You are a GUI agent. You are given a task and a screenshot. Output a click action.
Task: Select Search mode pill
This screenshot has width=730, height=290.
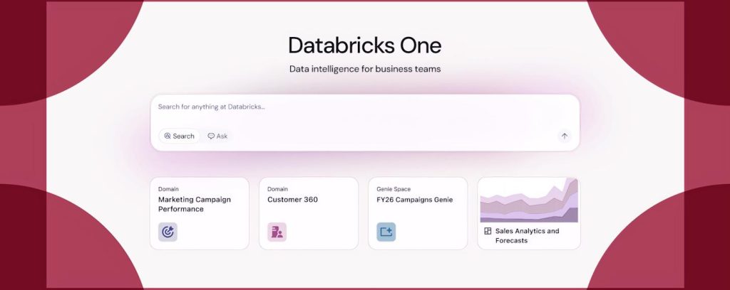(179, 136)
